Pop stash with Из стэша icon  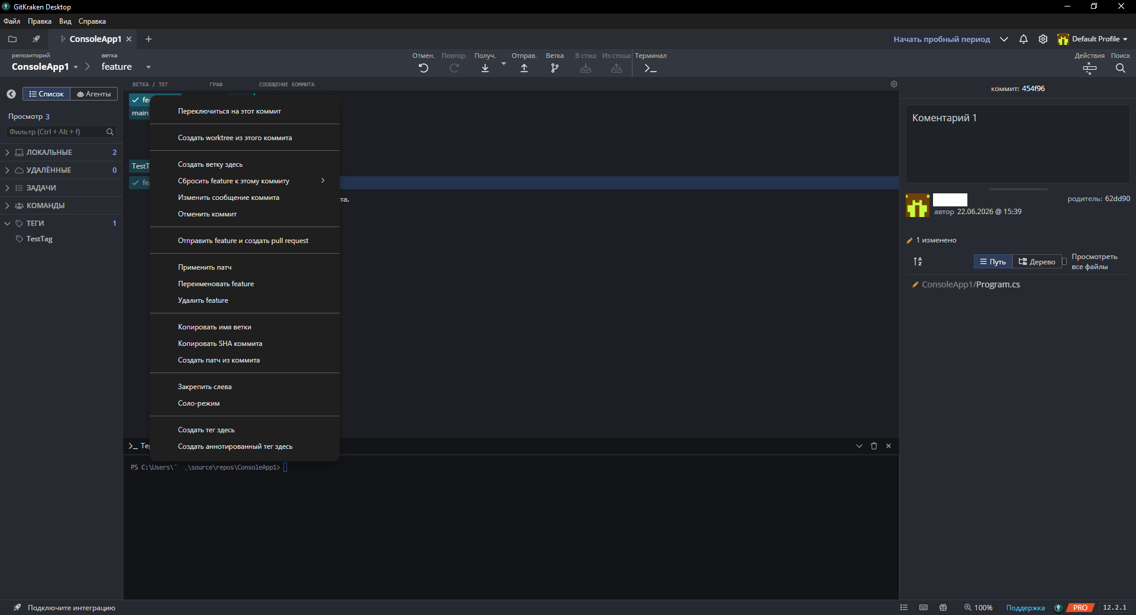click(617, 68)
